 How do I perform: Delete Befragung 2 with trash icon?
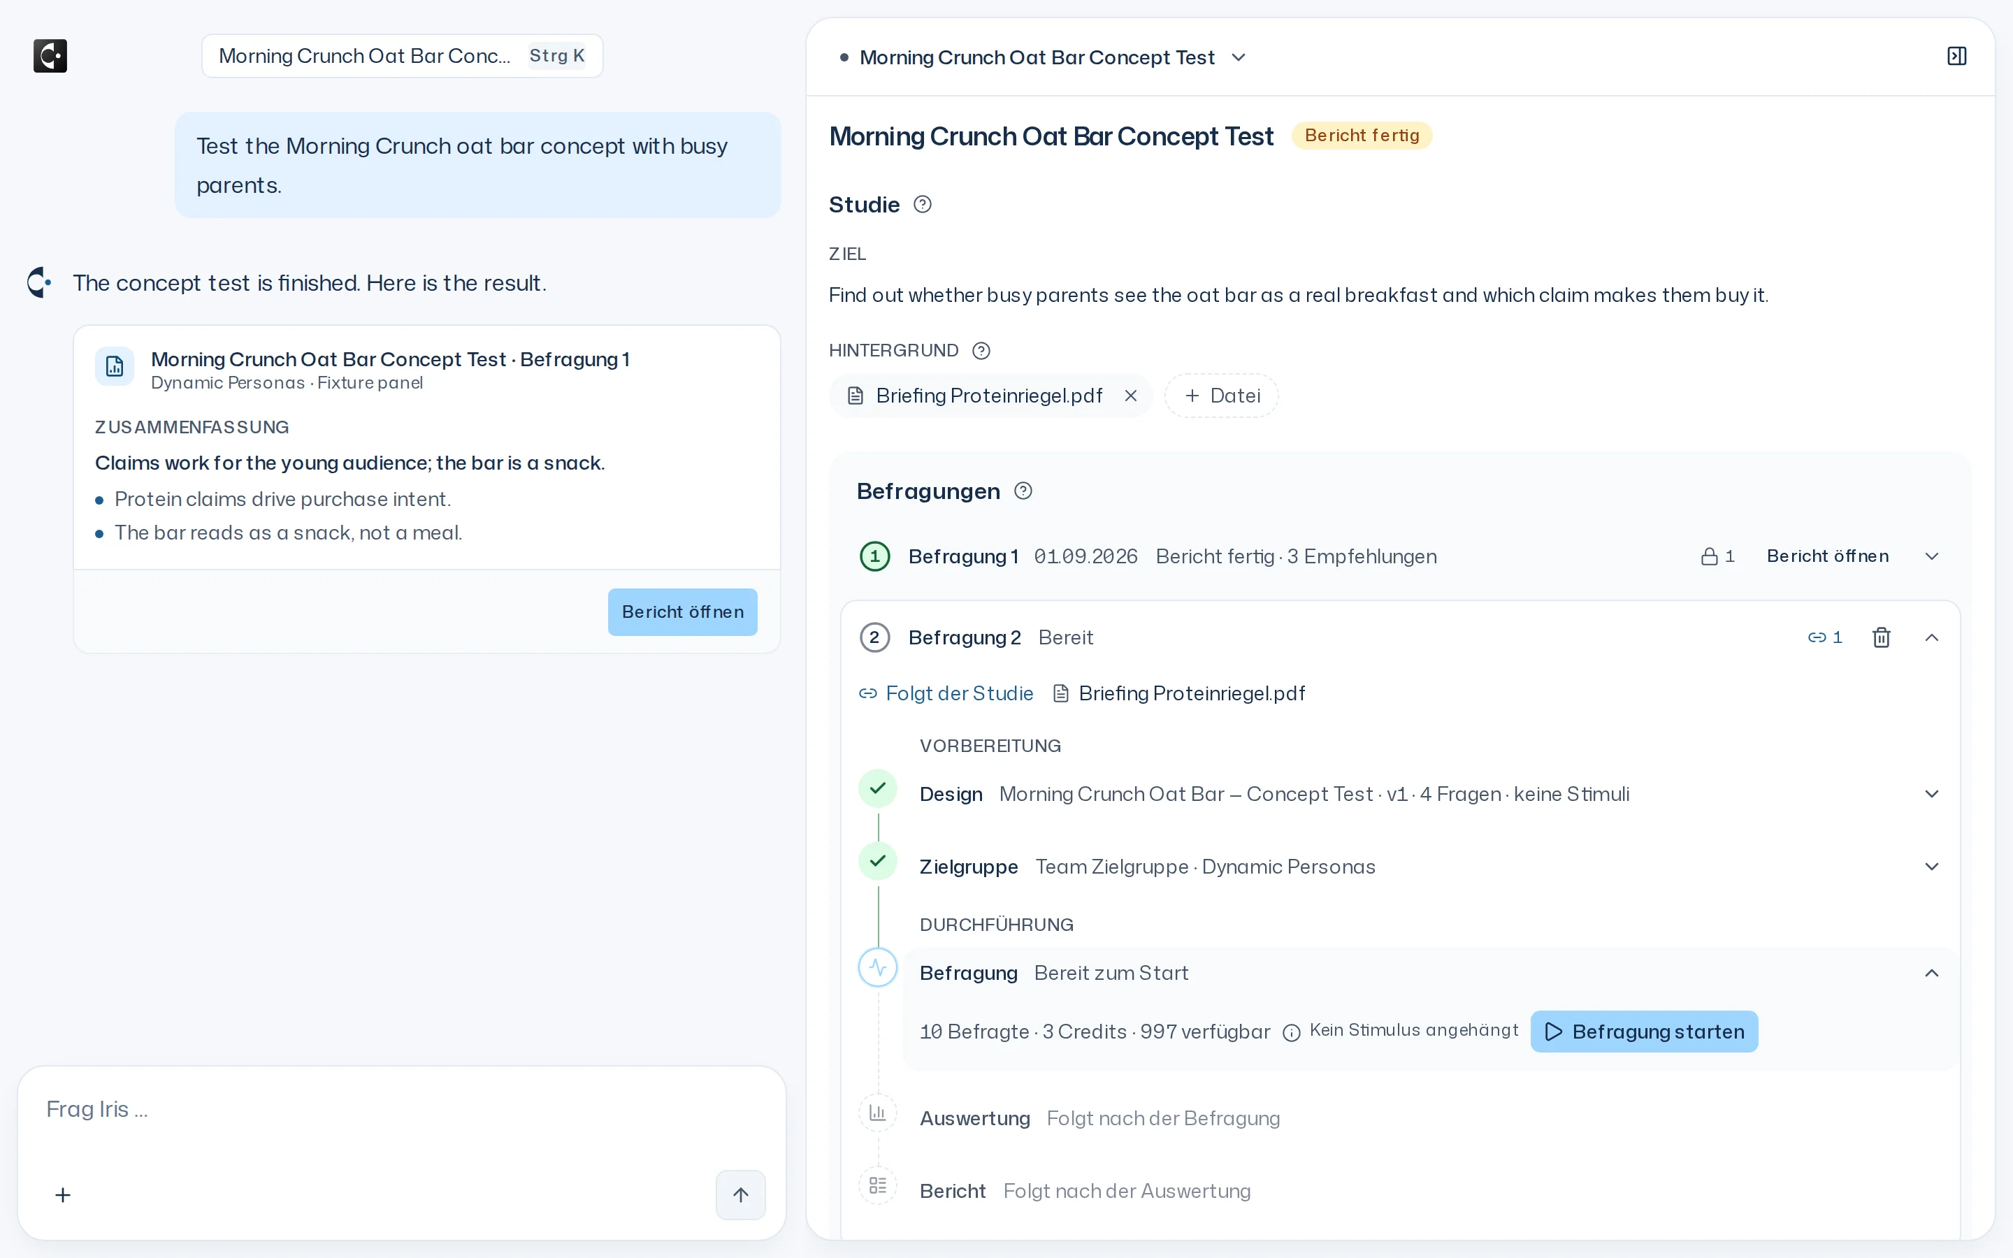(1882, 637)
